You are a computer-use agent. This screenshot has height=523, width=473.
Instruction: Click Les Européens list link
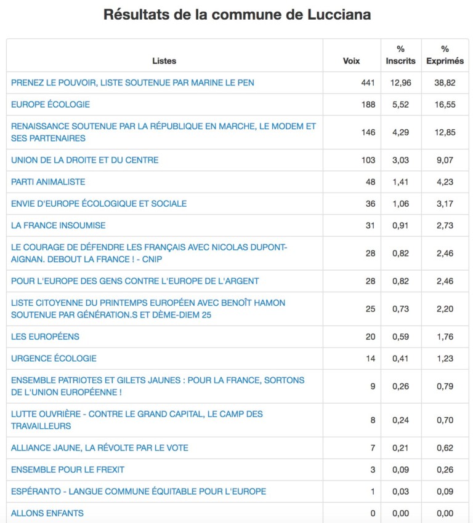point(45,337)
